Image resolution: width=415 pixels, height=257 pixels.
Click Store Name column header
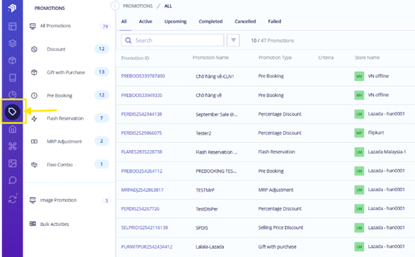point(367,58)
